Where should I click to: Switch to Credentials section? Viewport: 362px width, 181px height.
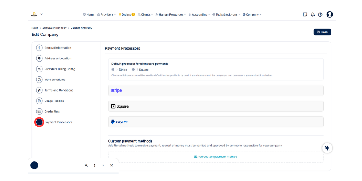[52, 111]
